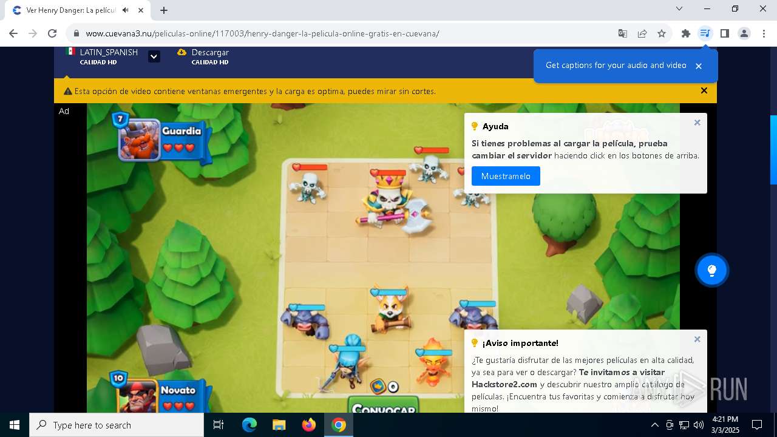Open the Google Translate page icon
The image size is (777, 437).
click(622, 33)
